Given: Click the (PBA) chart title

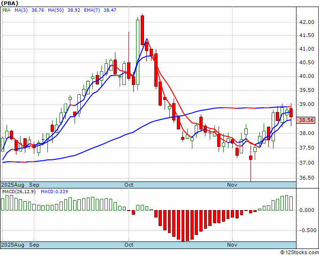Looking at the screenshot, I should 9,3.
